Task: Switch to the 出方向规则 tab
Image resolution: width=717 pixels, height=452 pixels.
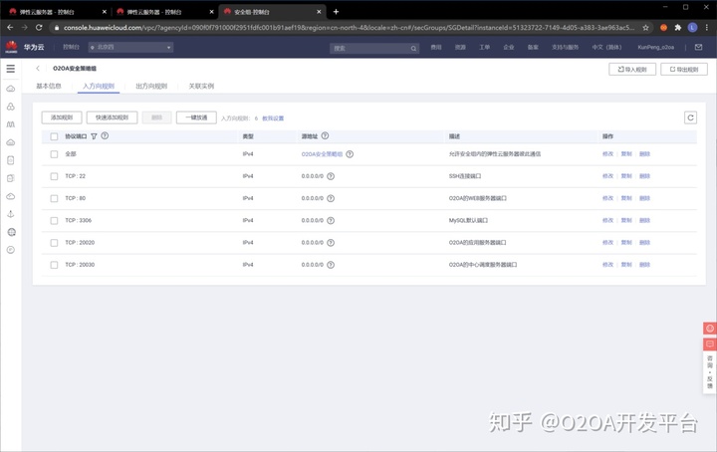Action: pyautogui.click(x=151, y=86)
